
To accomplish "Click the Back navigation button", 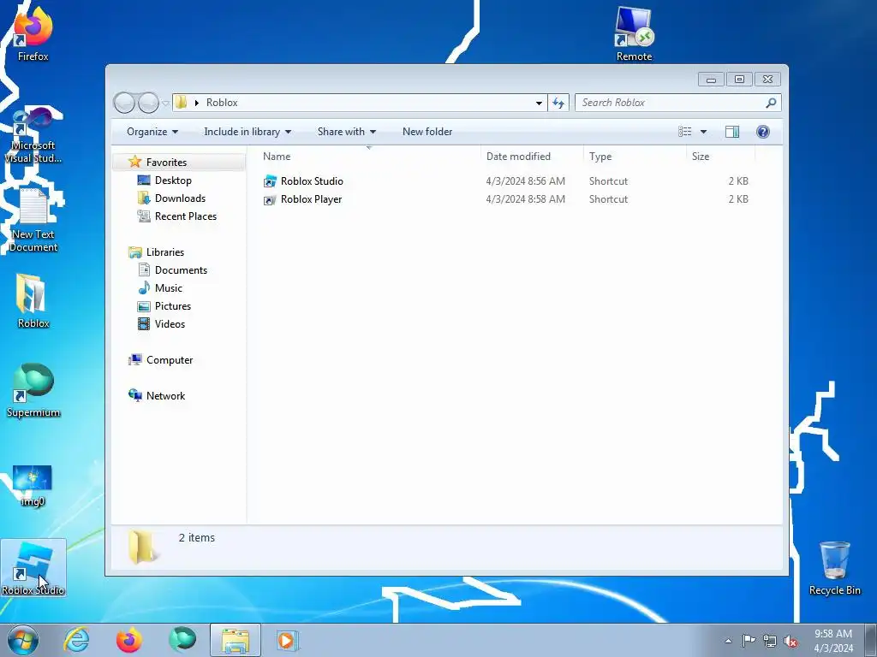I will click(124, 103).
